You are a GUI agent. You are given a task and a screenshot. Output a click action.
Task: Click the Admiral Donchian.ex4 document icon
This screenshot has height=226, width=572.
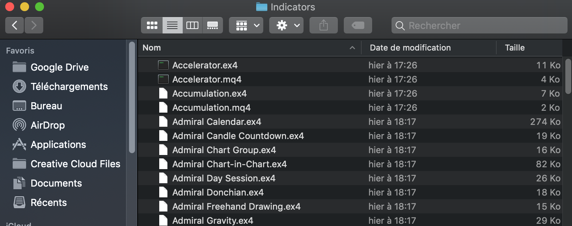(163, 192)
